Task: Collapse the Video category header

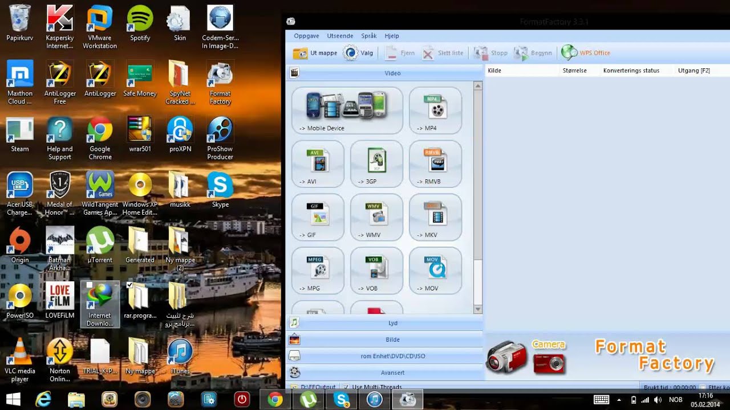Action: 384,73
